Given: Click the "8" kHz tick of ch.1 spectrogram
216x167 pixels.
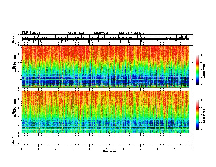Looking at the screenshot, I should click(x=19, y=54).
